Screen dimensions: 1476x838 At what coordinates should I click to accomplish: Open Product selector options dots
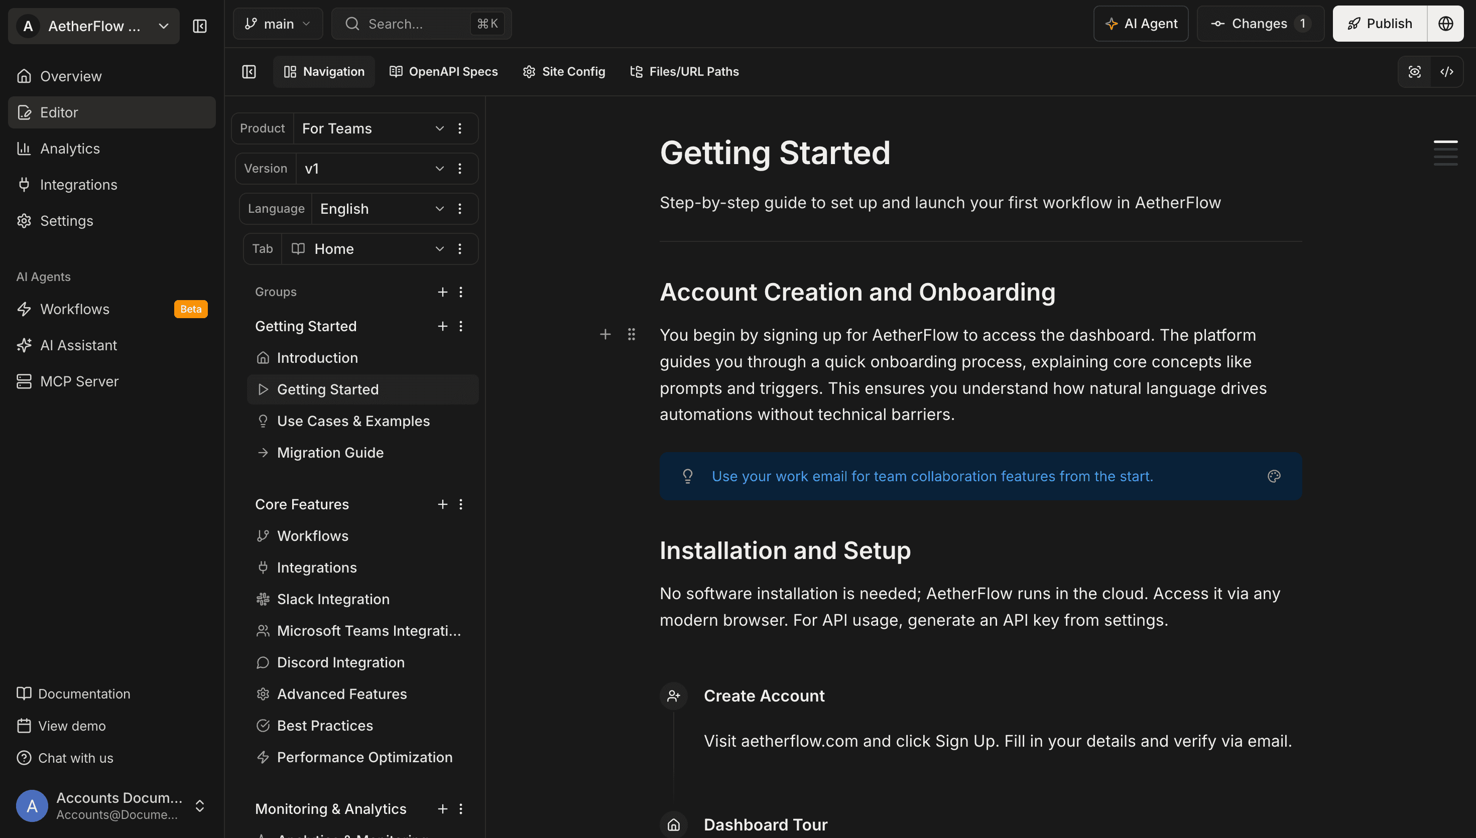coord(459,128)
